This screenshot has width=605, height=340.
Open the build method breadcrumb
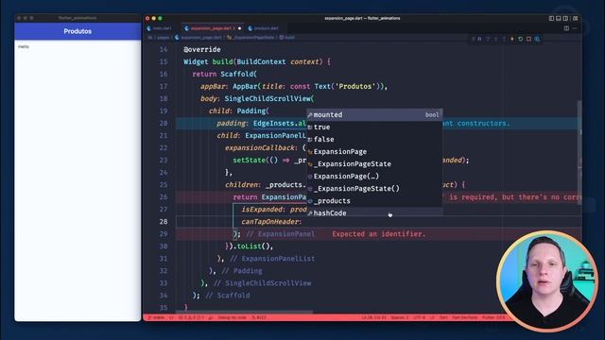(287, 38)
